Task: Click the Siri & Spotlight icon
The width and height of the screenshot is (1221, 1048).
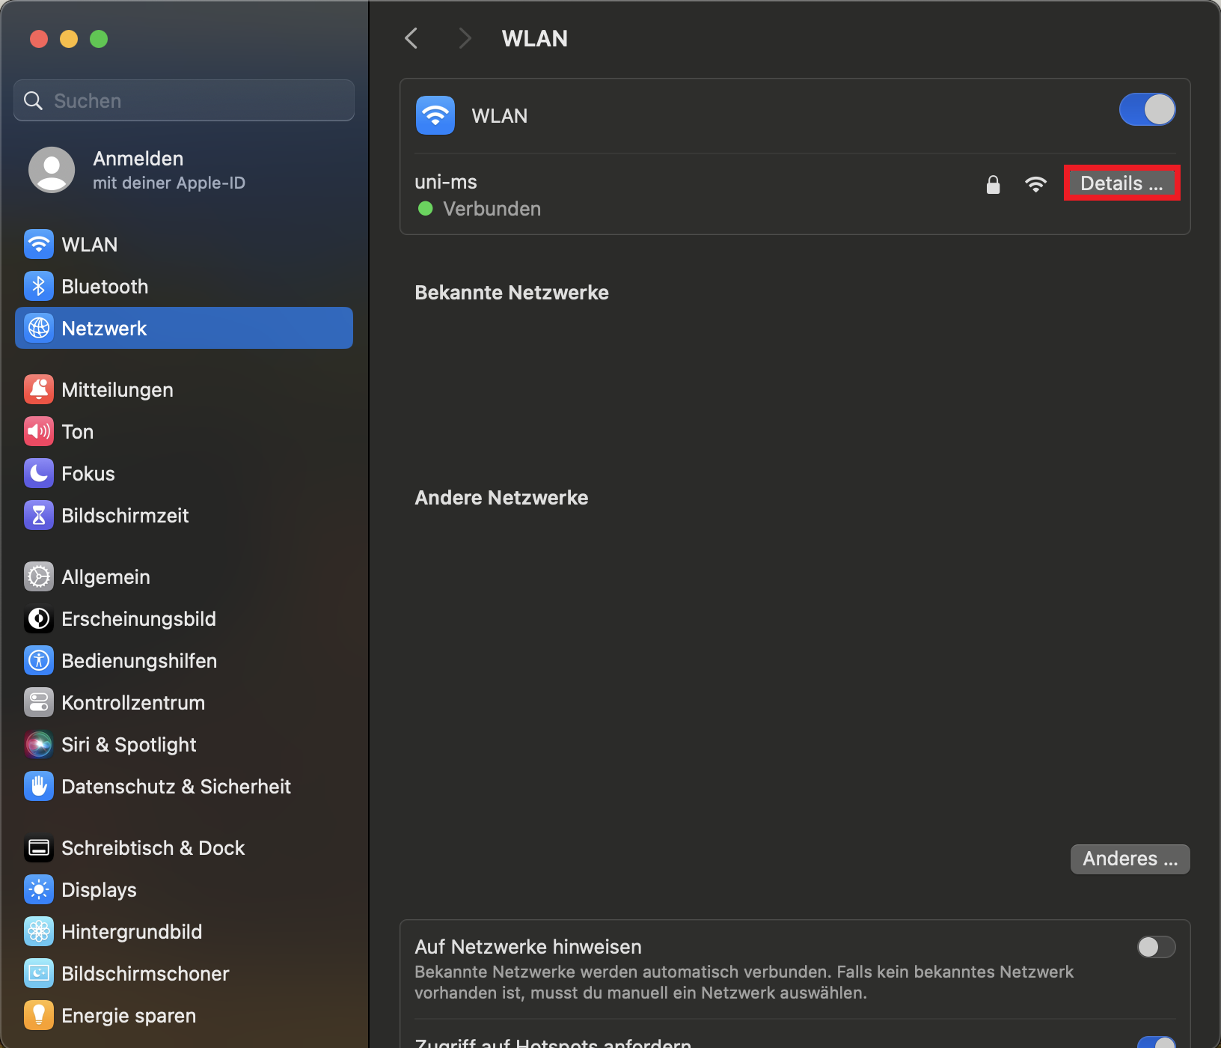Action: (39, 745)
